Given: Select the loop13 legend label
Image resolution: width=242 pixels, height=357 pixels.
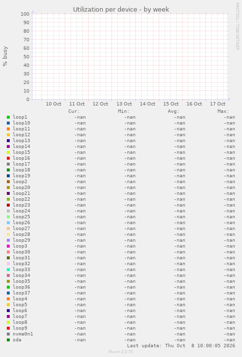Looking at the screenshot, I should pyautogui.click(x=21, y=141).
